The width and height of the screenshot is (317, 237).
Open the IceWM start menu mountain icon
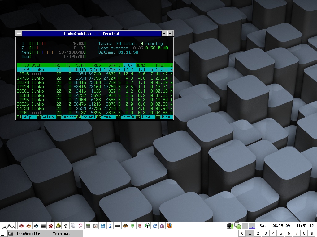click(8, 226)
